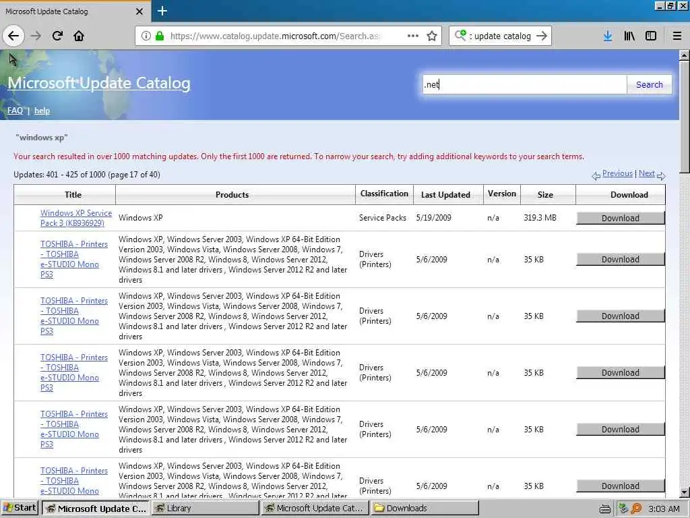Go to the Next results page
Screen dimensions: 690x518
[646, 173]
